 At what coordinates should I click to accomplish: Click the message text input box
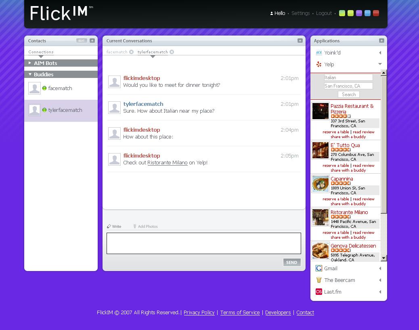[204, 243]
